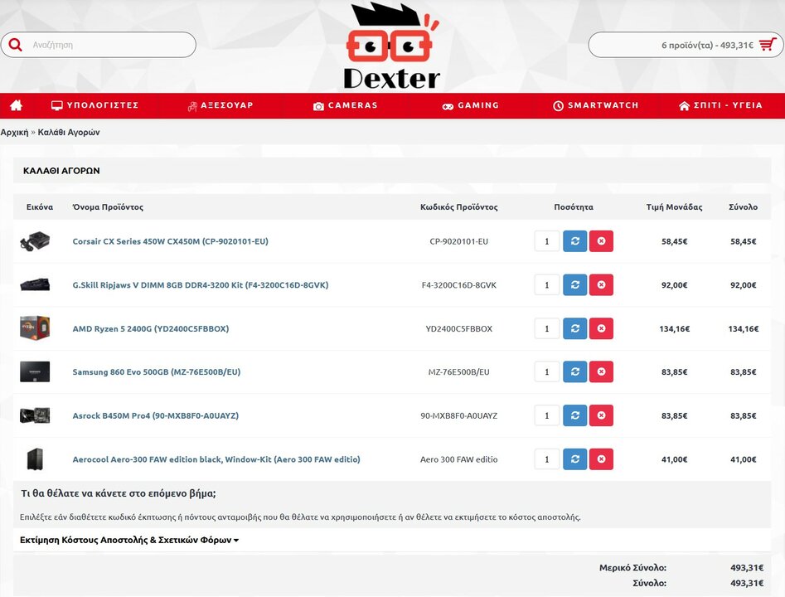The width and height of the screenshot is (785, 597).
Task: Click the quantity field for Samsung 860 Evo
Action: pos(547,372)
